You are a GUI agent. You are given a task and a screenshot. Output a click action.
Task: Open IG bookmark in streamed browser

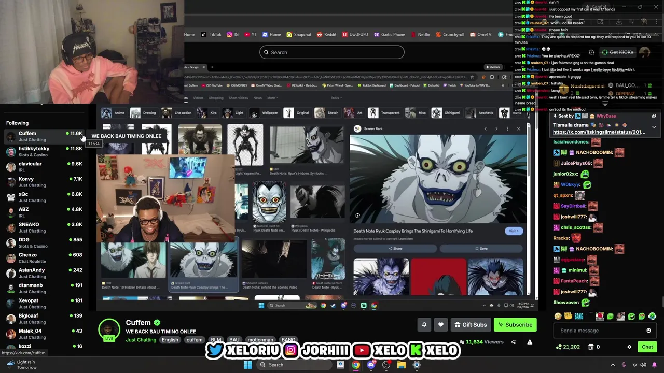click(233, 35)
